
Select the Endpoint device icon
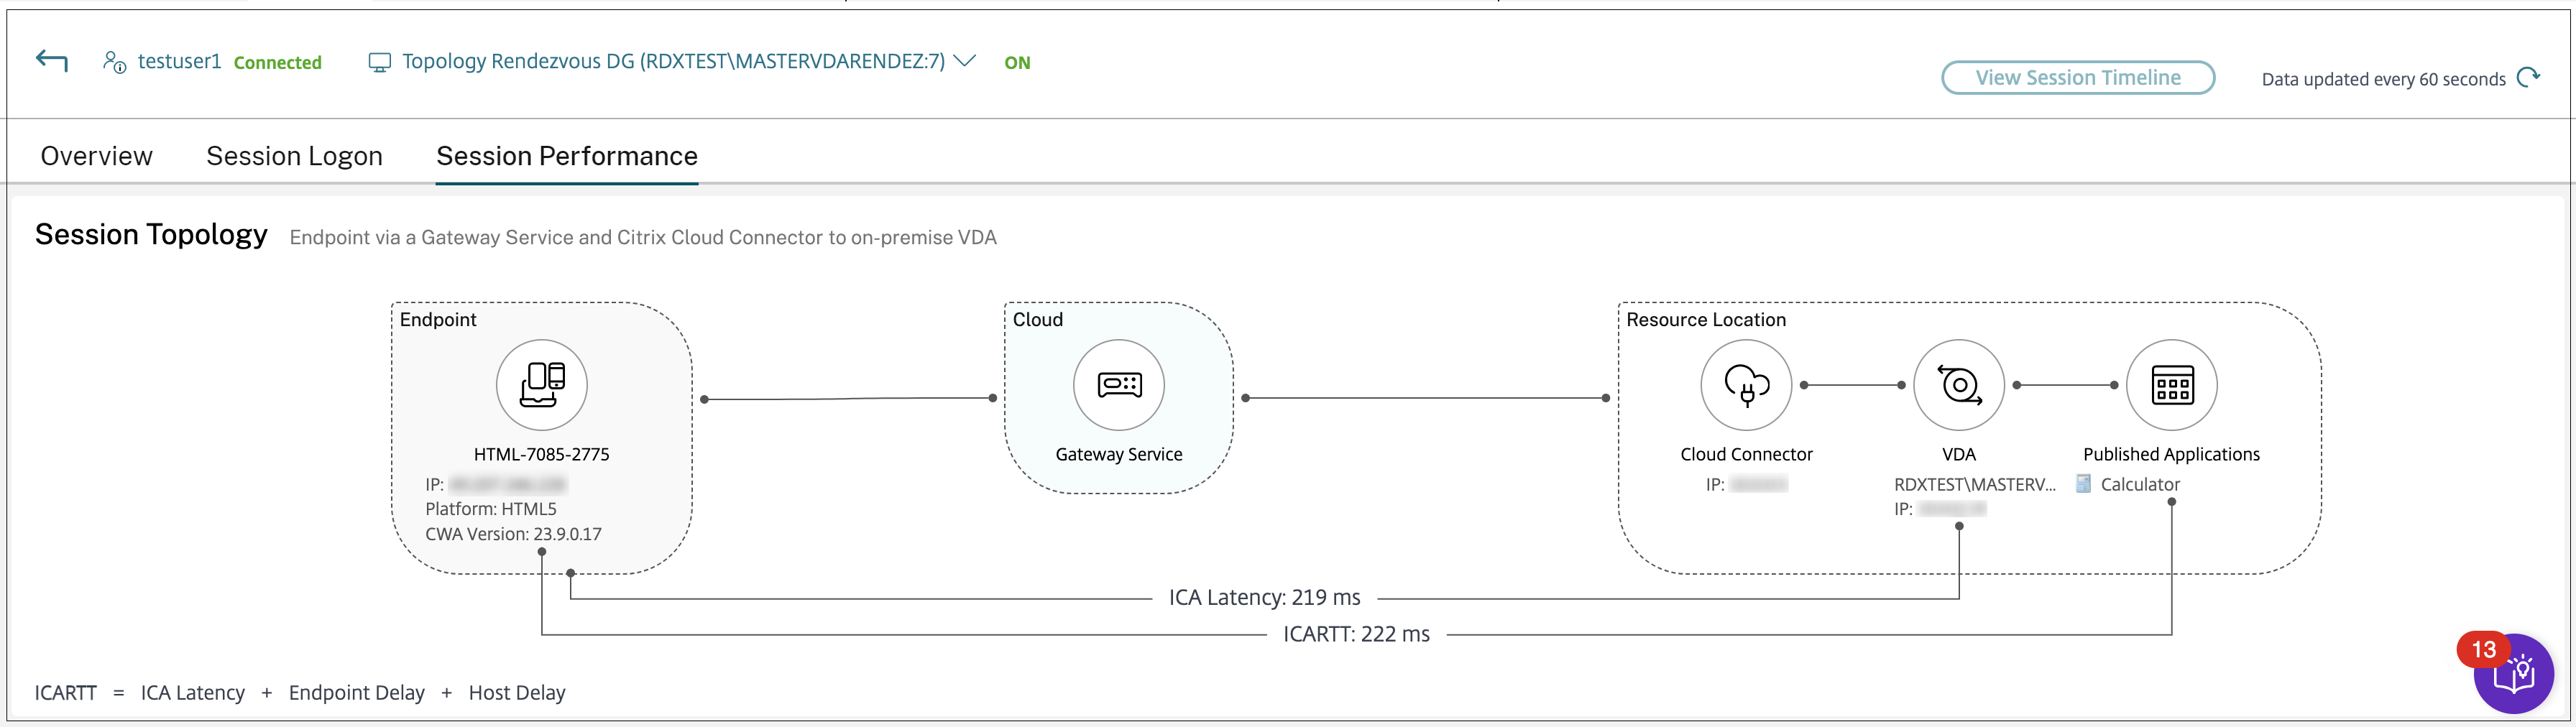pyautogui.click(x=541, y=385)
